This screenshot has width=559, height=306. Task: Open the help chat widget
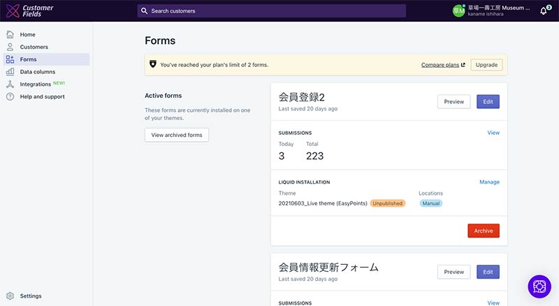click(539, 286)
